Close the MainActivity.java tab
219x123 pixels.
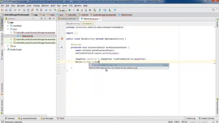click(x=100, y=18)
